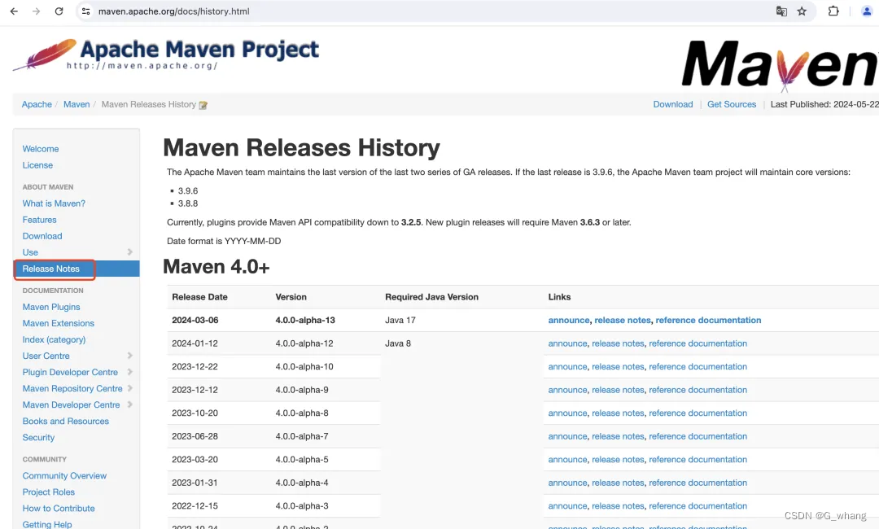The image size is (879, 529).
Task: Click the Apache breadcrumb link
Action: tap(37, 104)
